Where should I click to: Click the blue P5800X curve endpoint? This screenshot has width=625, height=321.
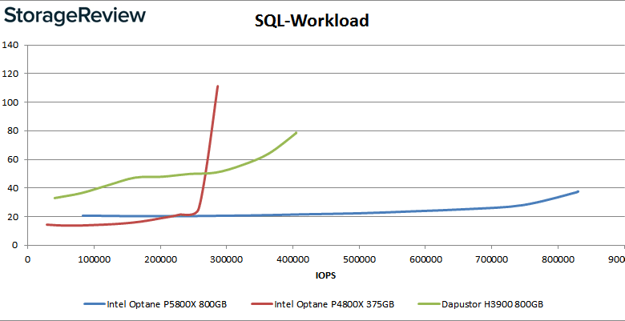coord(578,191)
